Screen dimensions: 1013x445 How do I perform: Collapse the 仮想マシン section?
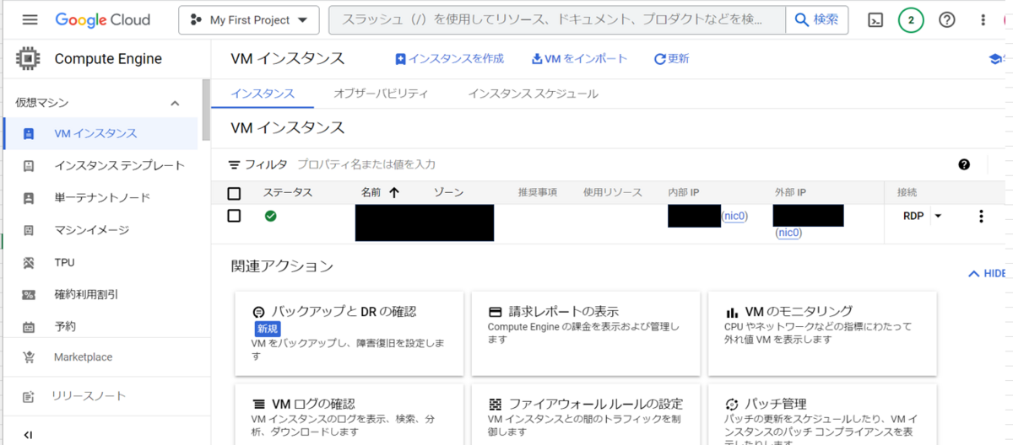175,103
